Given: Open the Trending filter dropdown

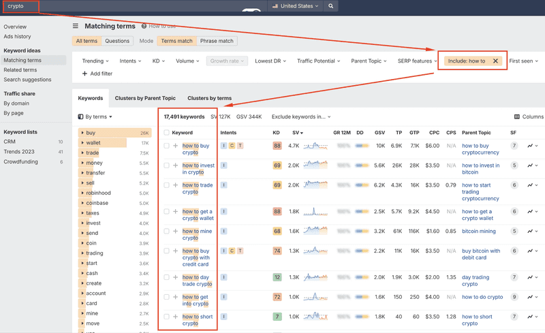Looking at the screenshot, I should click(95, 61).
